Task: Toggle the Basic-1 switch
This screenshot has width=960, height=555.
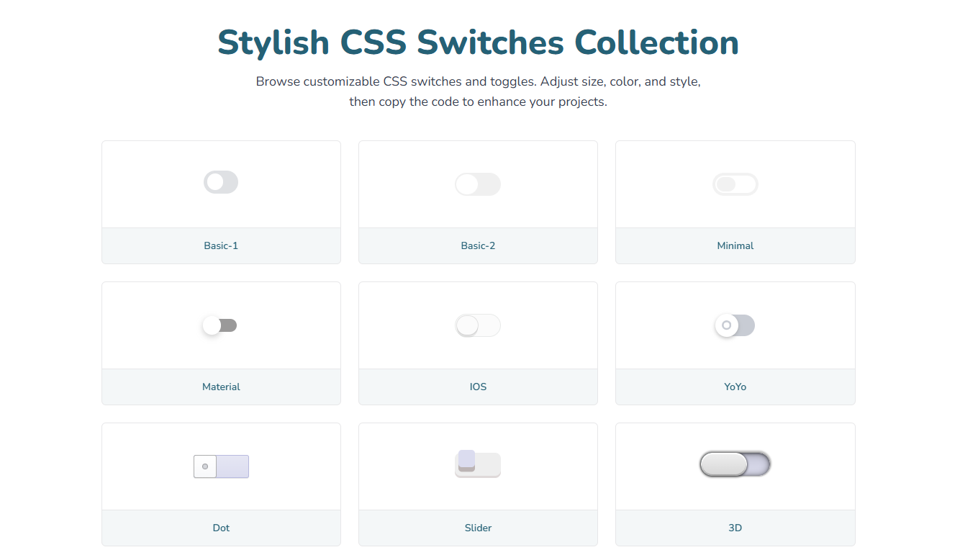Action: click(x=221, y=182)
